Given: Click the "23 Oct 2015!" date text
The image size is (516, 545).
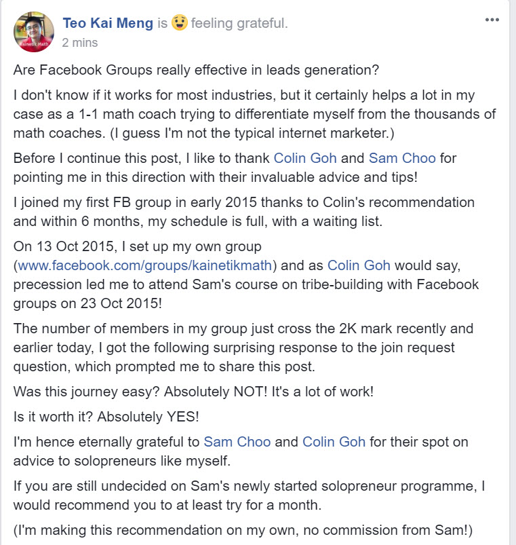Looking at the screenshot, I should [x=121, y=303].
